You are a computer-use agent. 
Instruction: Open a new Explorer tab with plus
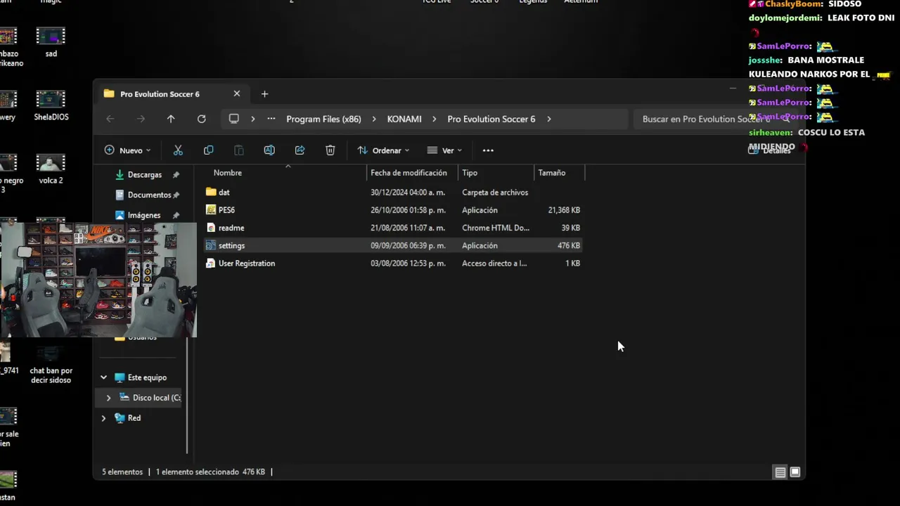[264, 93]
